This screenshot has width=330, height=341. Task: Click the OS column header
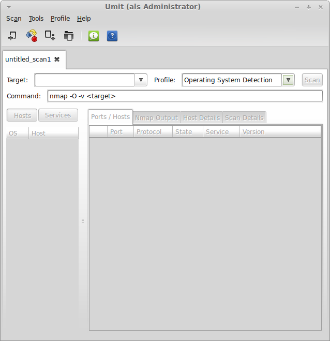point(18,133)
